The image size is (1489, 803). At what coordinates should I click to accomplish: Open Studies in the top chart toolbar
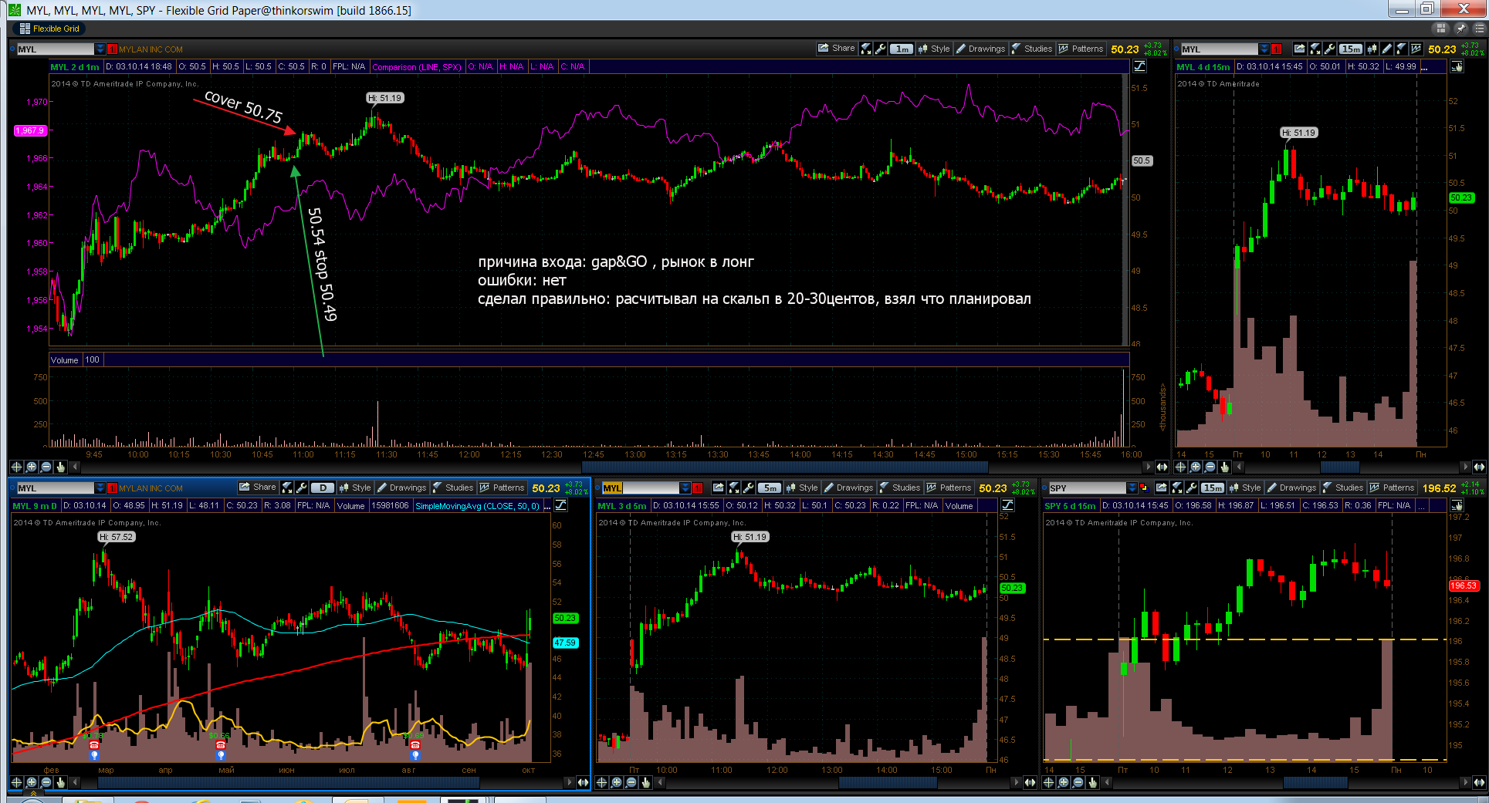coord(1031,49)
